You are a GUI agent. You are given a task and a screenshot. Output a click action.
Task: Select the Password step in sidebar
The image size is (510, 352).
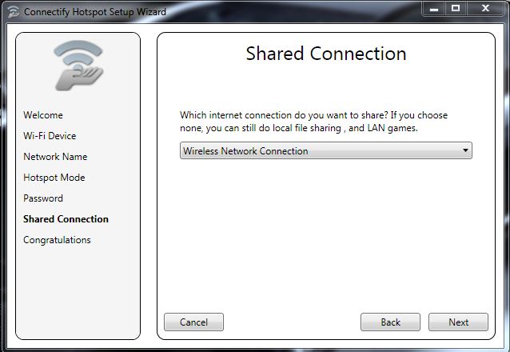tap(43, 198)
